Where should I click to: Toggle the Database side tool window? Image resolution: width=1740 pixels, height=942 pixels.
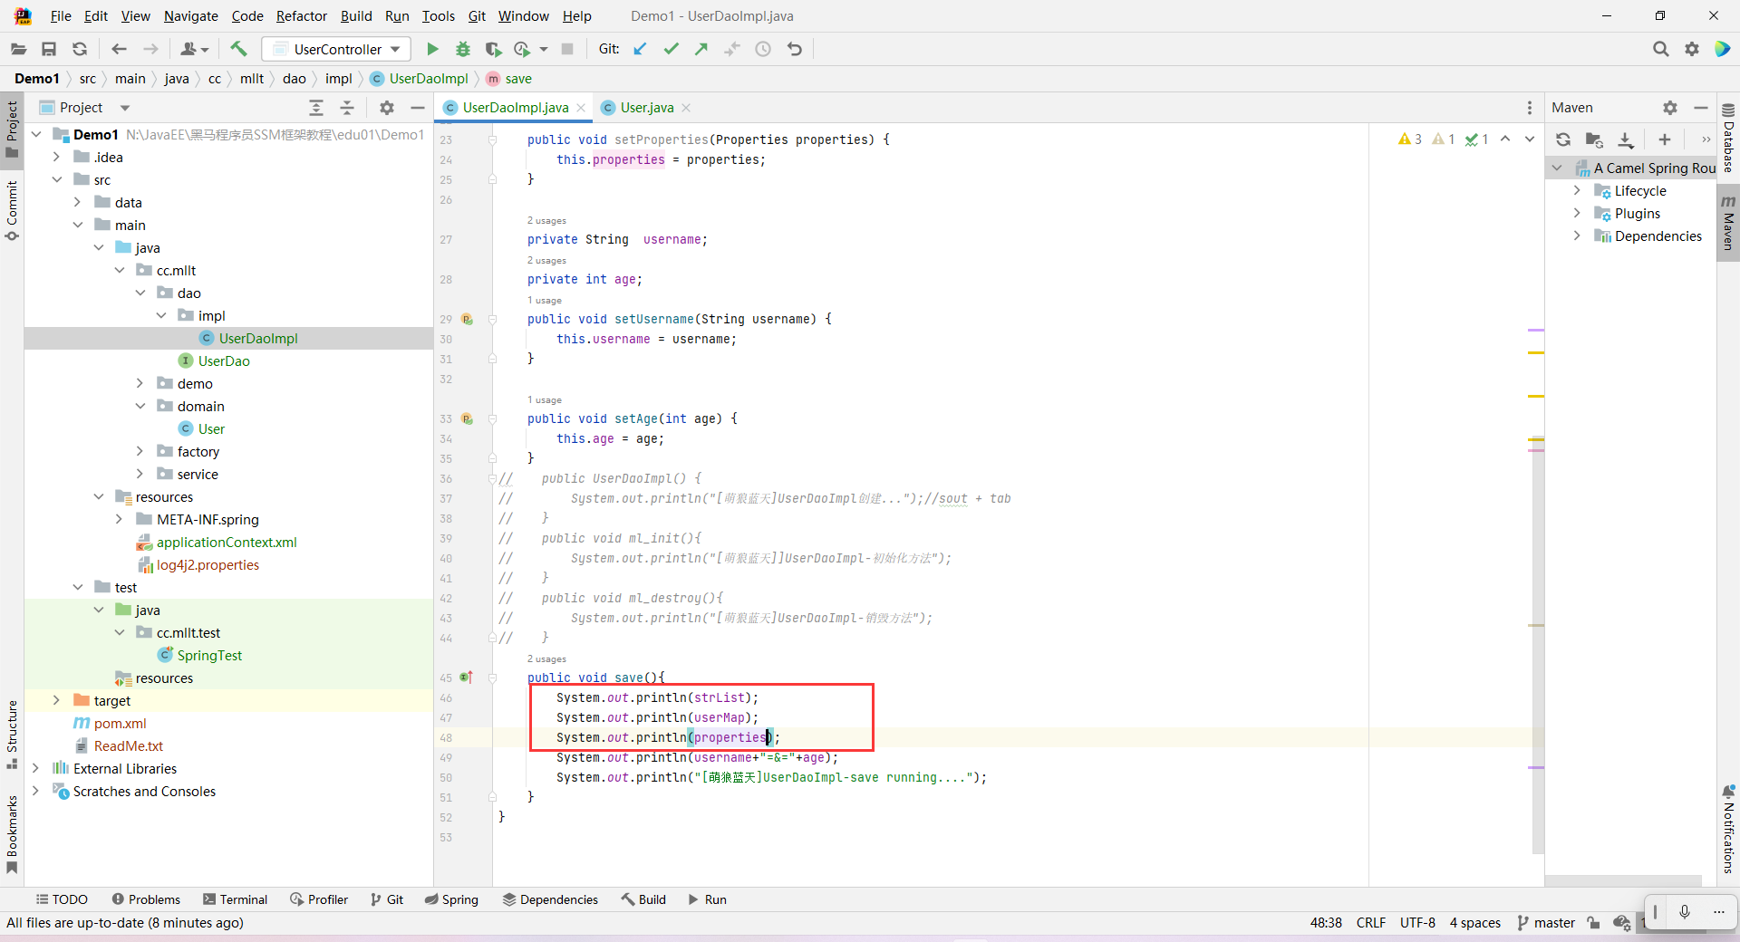1728,139
